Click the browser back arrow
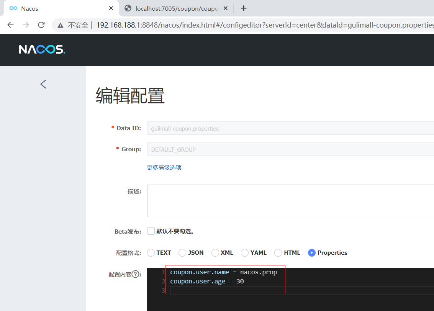Viewport: 434px width, 311px height. [10, 25]
